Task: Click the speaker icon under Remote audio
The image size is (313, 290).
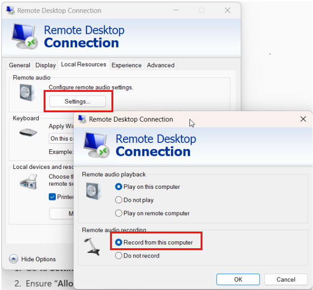Action: coord(27,92)
